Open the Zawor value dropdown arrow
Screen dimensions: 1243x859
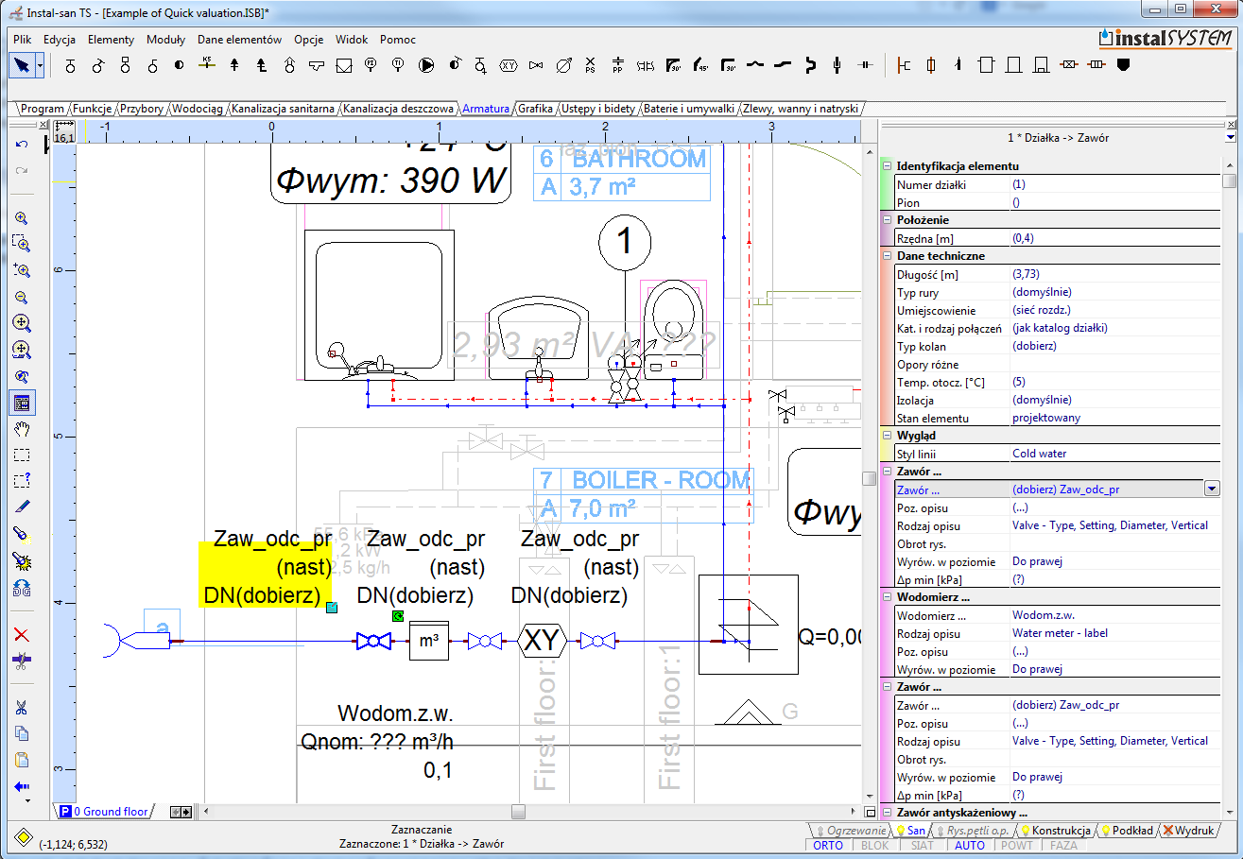(x=1212, y=489)
